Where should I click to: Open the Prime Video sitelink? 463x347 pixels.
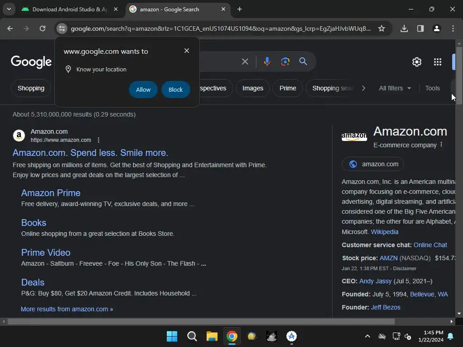[x=46, y=253]
